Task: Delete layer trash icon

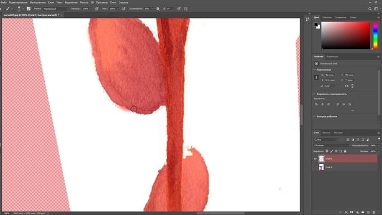Action: pyautogui.click(x=374, y=213)
